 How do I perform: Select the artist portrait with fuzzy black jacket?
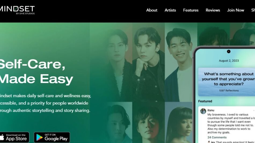pyautogui.click(x=116, y=62)
